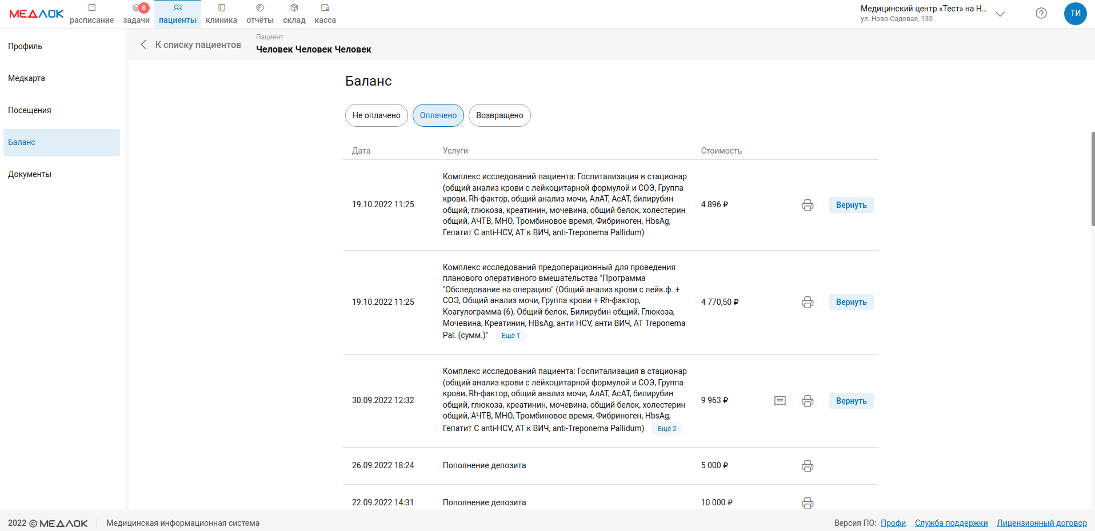Expand the medical center selector chevron
This screenshot has width=1095, height=531.
[x=1000, y=14]
